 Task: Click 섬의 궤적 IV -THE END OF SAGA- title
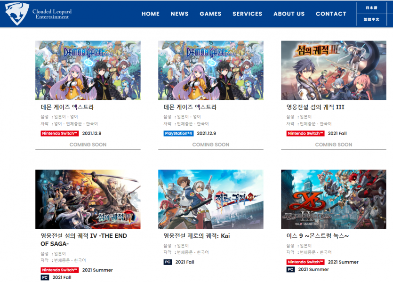coord(84,240)
